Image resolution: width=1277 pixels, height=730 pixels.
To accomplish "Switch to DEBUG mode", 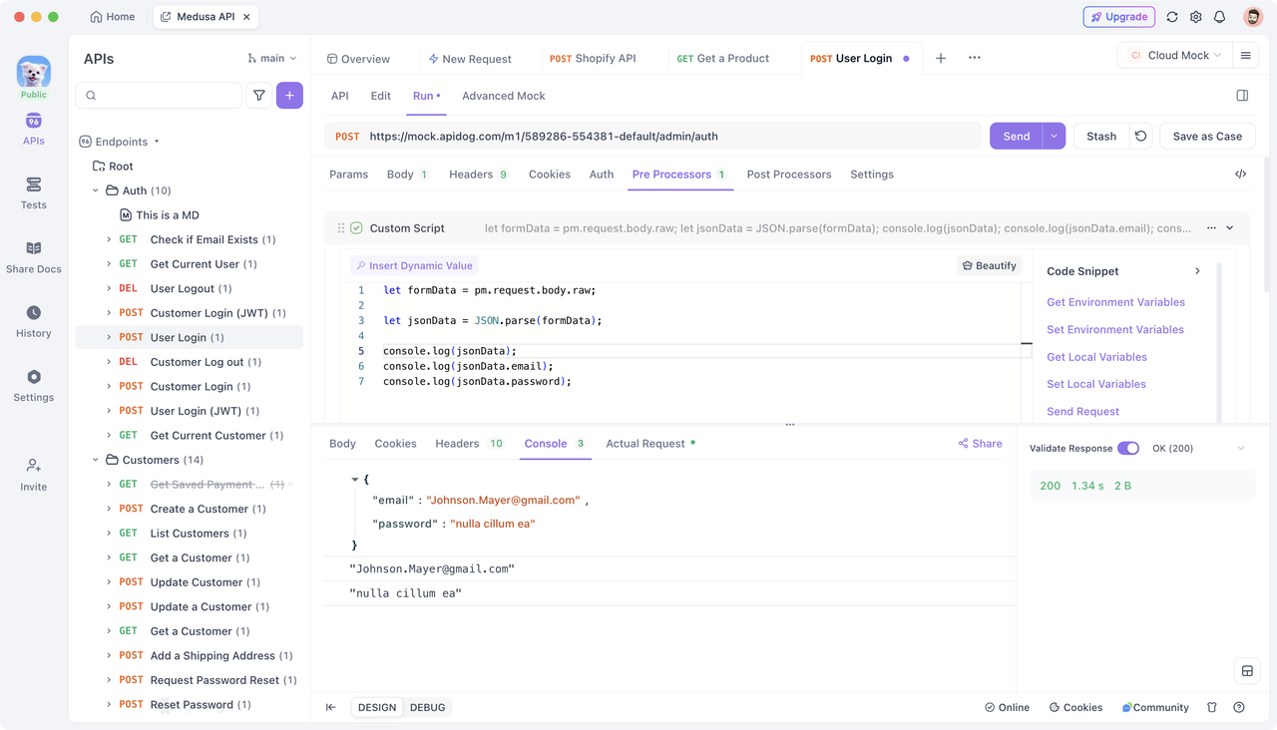I will click(x=428, y=707).
